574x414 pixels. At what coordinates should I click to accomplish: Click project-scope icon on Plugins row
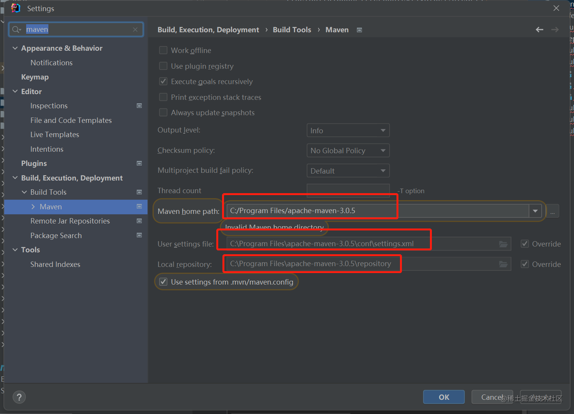tap(139, 163)
